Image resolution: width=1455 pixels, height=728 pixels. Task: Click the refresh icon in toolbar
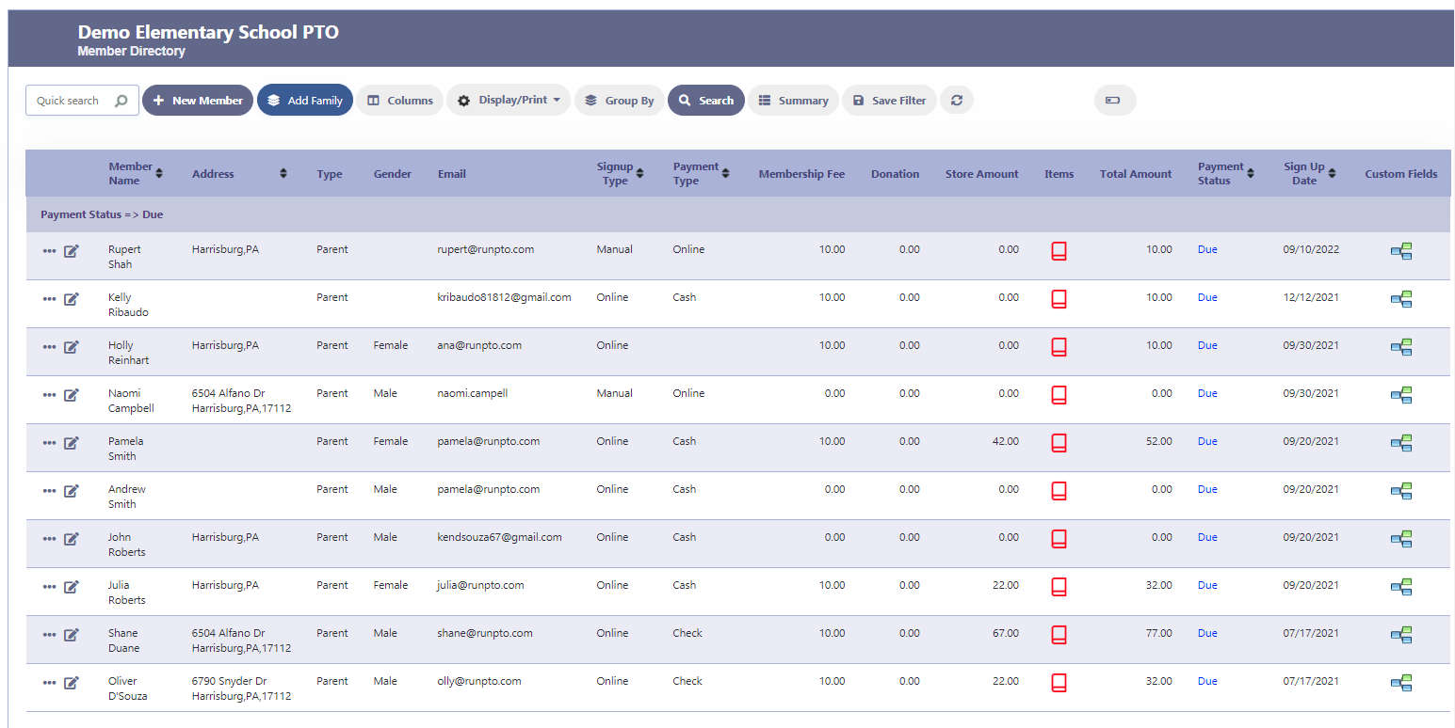click(957, 101)
